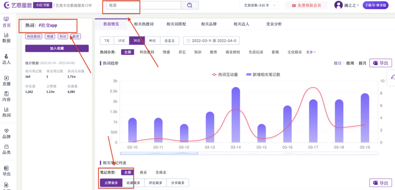Image resolution: width=395 pixels, height=190 pixels.
Task: Open 数据 in the left sidebar
Action: (7, 38)
